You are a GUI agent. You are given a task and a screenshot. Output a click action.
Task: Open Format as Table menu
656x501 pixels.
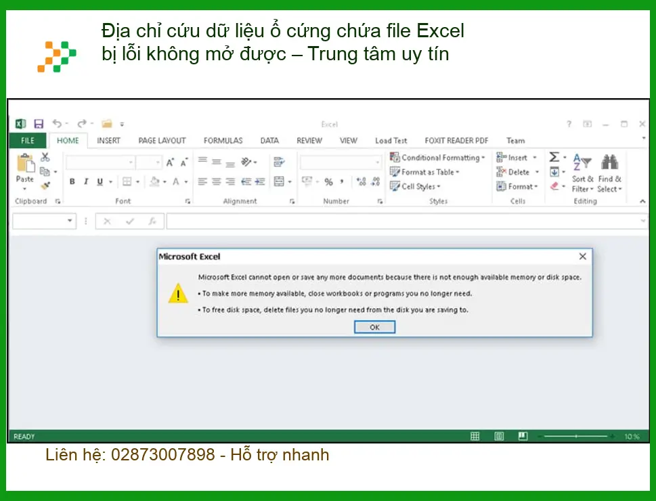point(424,172)
